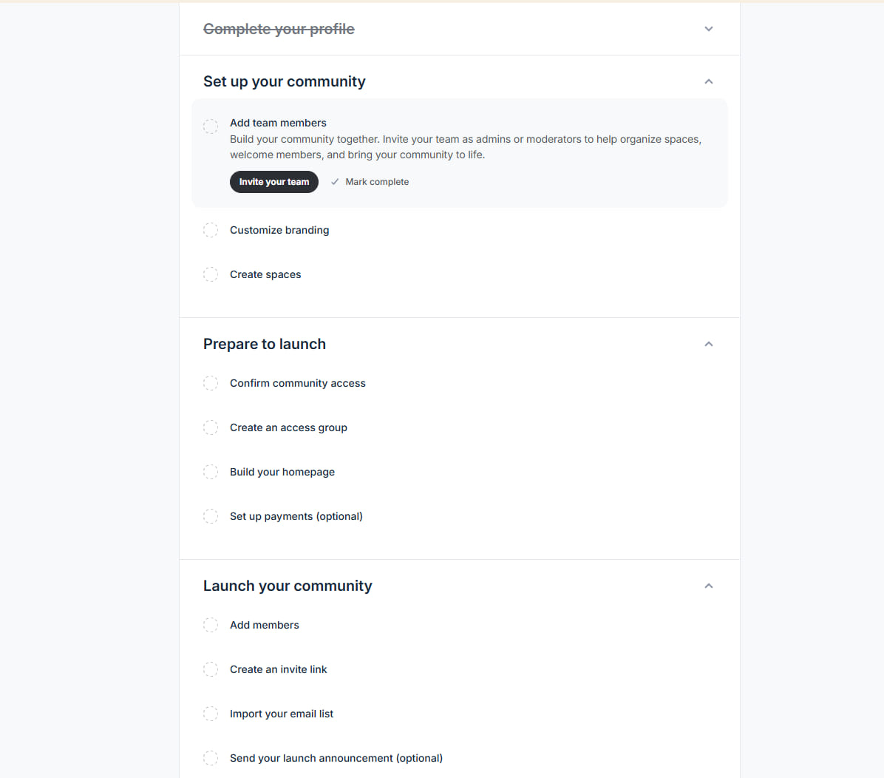The image size is (884, 778).
Task: Select Send your launch announcement item
Action: (x=336, y=758)
